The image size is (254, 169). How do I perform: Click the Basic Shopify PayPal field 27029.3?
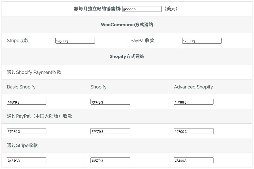[x=27, y=131]
